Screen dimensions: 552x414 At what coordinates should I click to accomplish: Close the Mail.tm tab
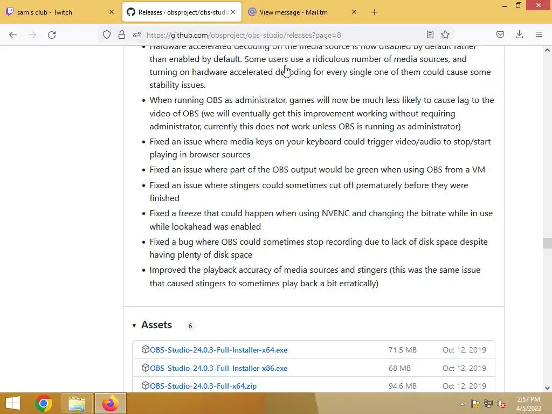click(354, 12)
